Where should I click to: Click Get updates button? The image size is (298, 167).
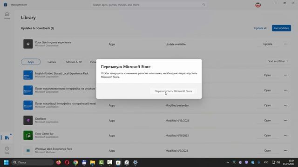click(281, 28)
